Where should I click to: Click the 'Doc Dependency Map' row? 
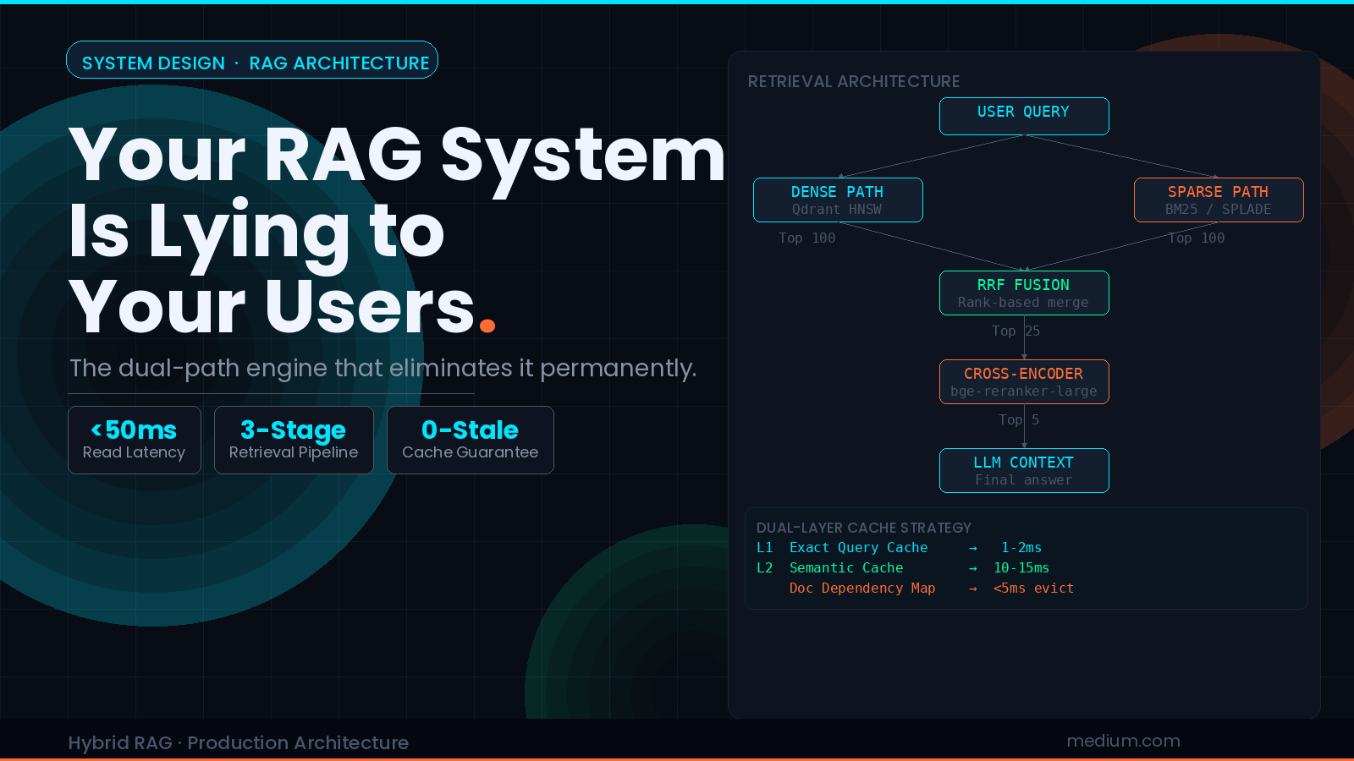click(931, 589)
